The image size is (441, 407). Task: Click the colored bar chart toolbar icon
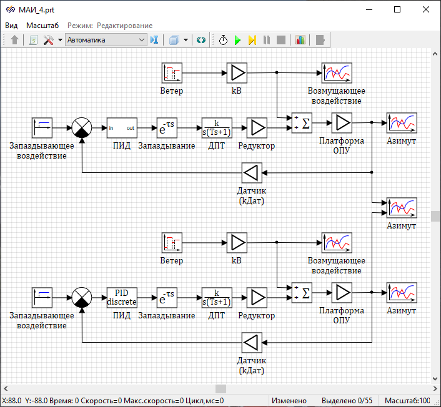coord(300,40)
